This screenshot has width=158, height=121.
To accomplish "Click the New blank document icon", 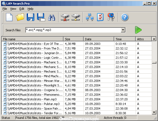I will [x=9, y=17].
